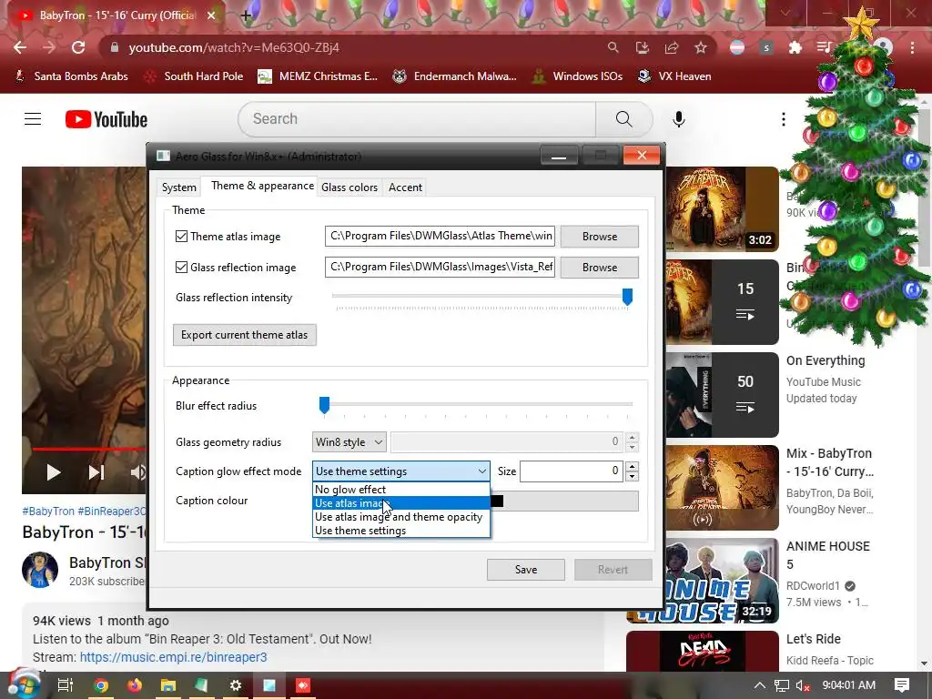Open a new Chrome tab

coord(246,15)
